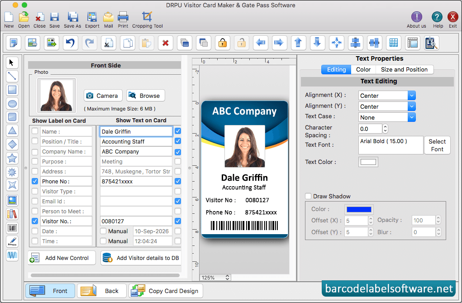
Task: Center object with four-arrow icon
Action: [337, 43]
